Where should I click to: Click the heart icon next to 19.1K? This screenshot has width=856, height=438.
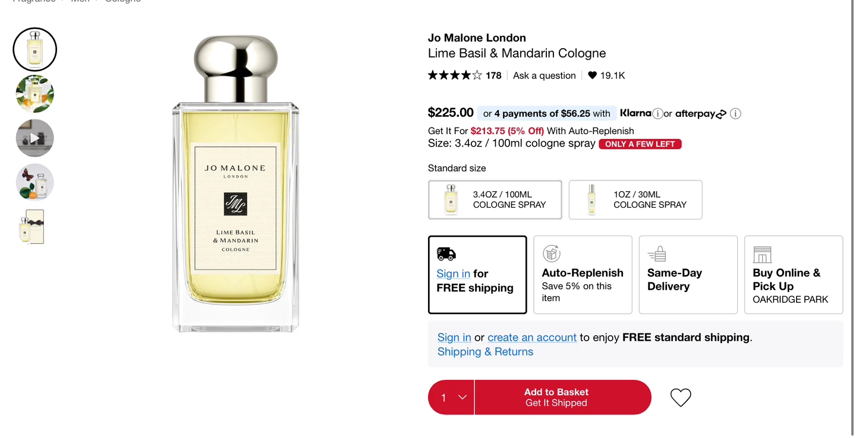tap(592, 75)
